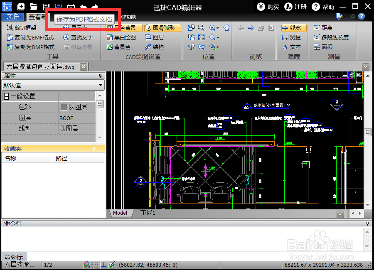Click the 剪切框架 clip frame tool
This screenshot has width=374, height=270.
coord(22,28)
